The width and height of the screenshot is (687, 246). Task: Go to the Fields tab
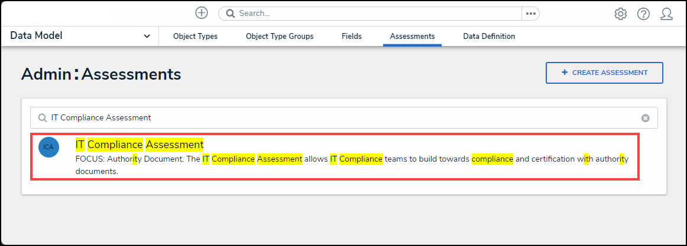click(x=352, y=37)
